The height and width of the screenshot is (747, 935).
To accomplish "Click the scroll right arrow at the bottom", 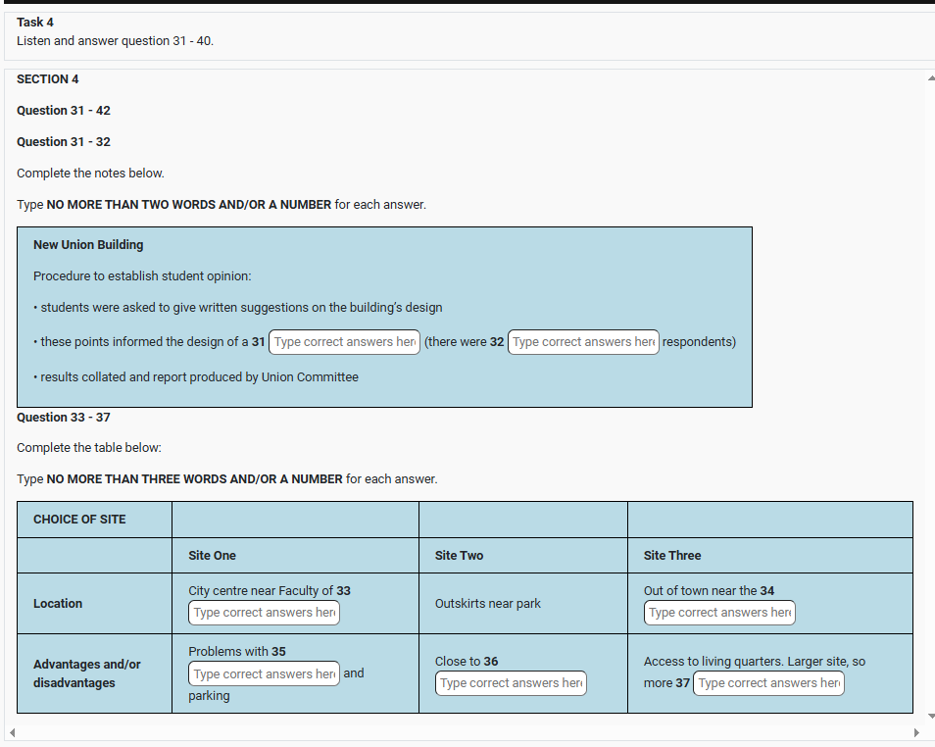I will click(x=916, y=732).
